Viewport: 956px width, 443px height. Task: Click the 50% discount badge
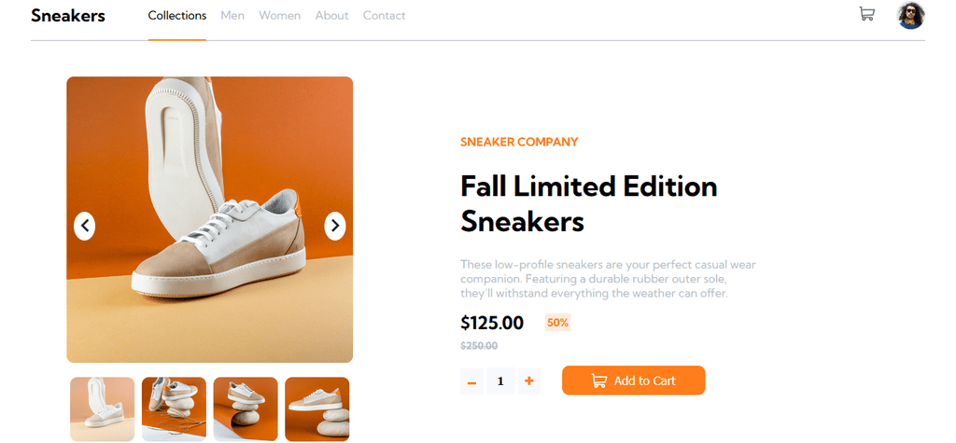tap(558, 323)
